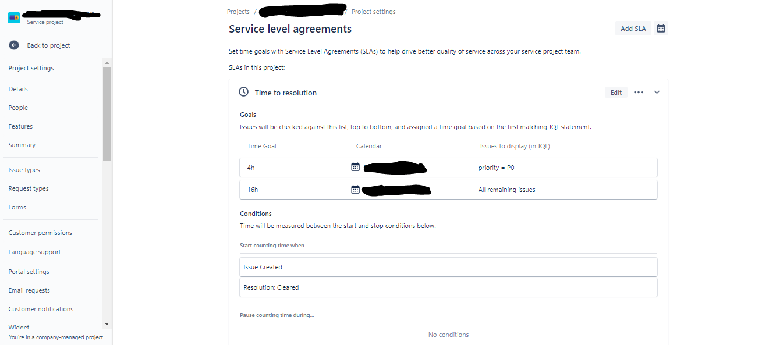Open the Forms section
Viewport: 769px width, 345px height.
(x=17, y=207)
